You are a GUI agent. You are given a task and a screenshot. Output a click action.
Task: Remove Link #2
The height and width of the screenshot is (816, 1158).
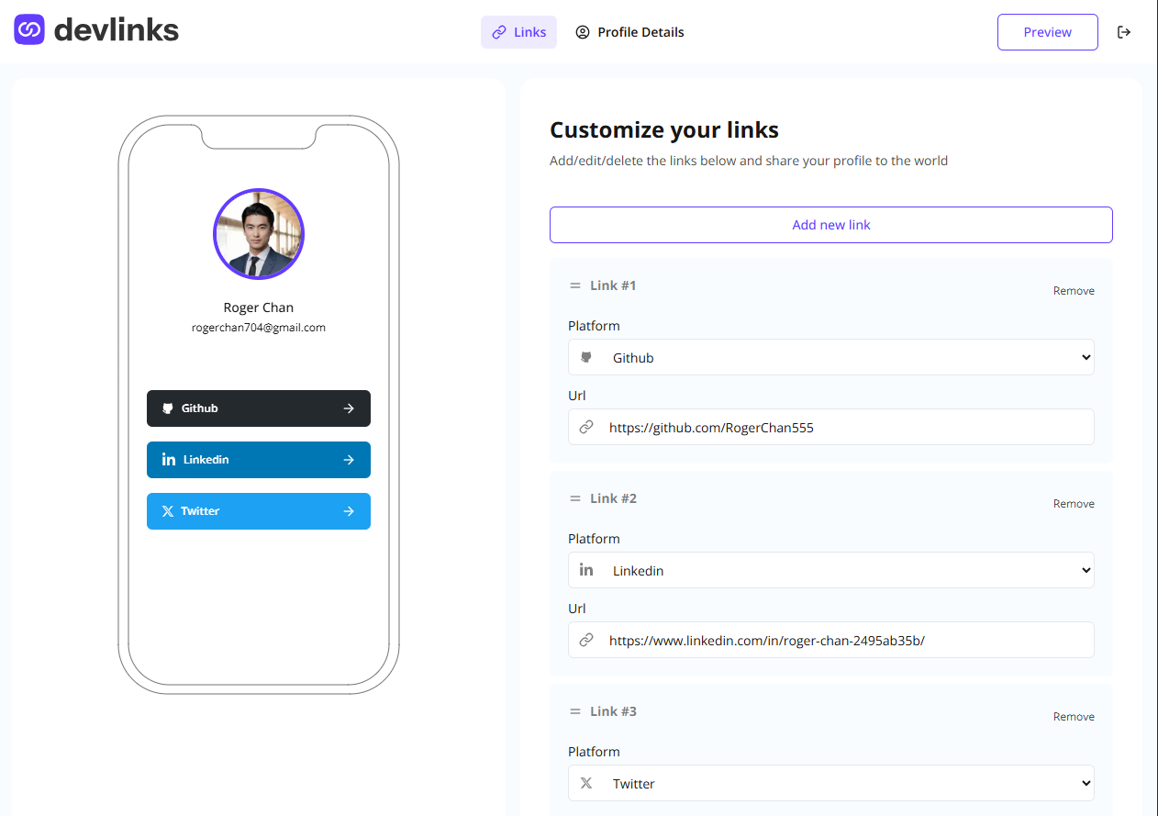(x=1074, y=504)
